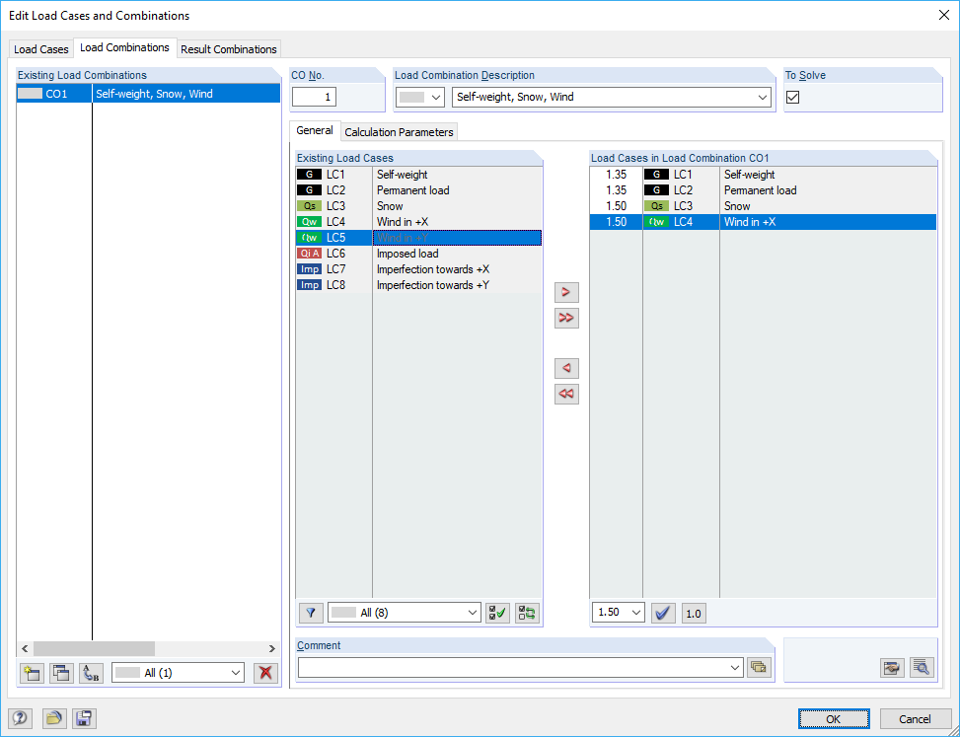This screenshot has width=960, height=737.
Task: Select Self-weight row in Load Combination CO1
Action: (x=763, y=175)
